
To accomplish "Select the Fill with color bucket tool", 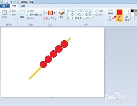I will point(50,13).
